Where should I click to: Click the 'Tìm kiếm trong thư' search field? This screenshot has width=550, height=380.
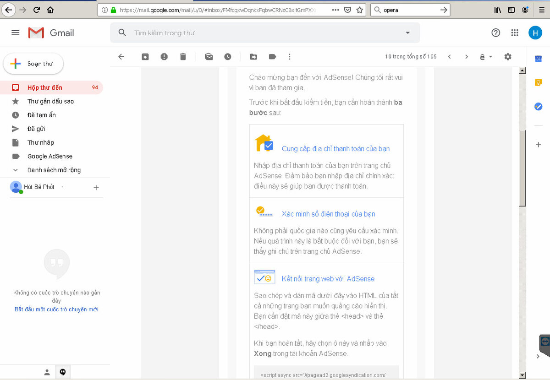[x=265, y=33]
